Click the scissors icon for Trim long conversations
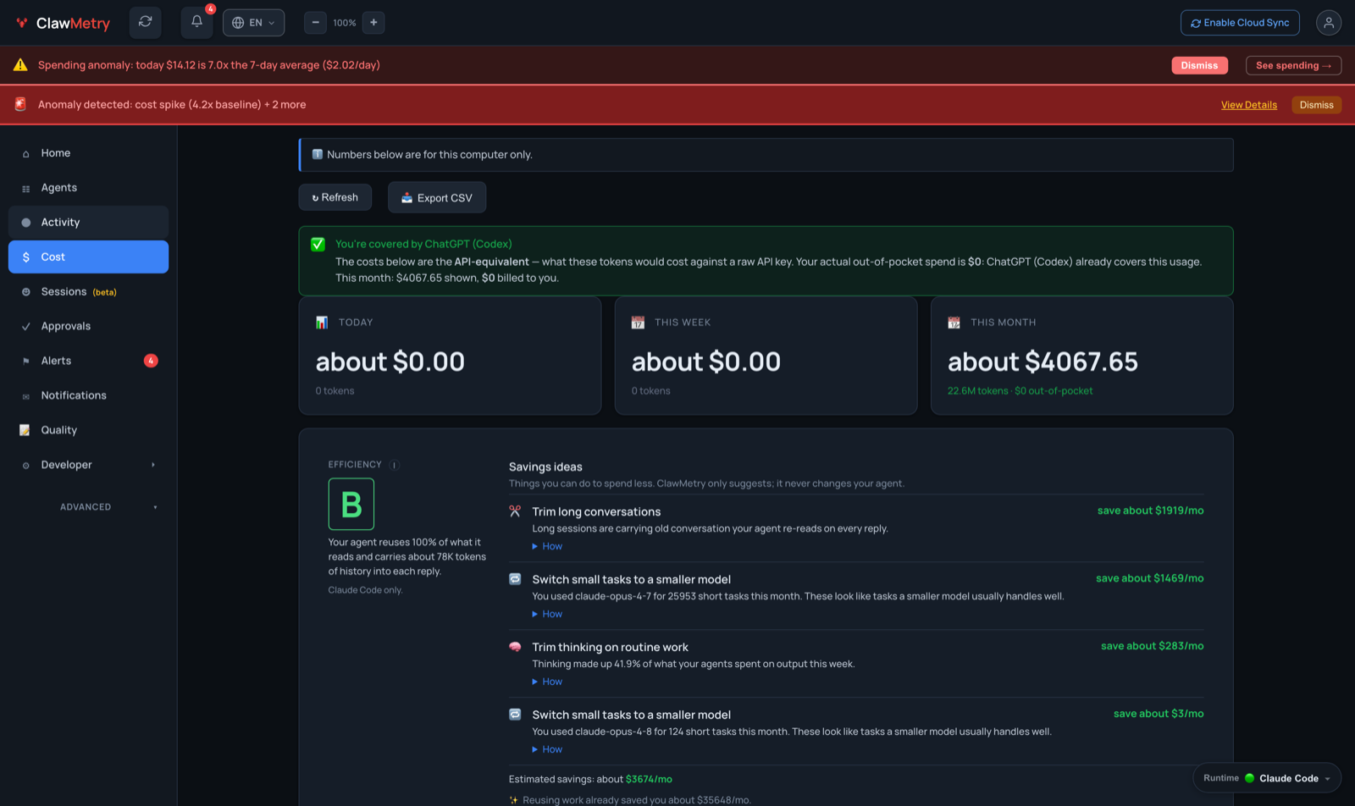 (515, 511)
